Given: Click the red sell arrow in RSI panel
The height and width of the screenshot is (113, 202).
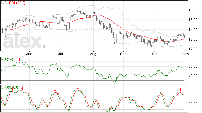Looking at the screenshot, I should point(19,60).
